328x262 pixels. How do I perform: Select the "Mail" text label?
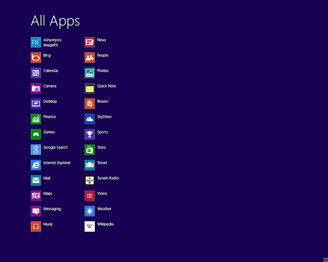coord(47,178)
